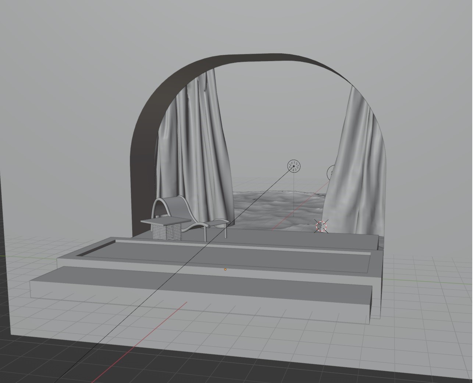Viewport: 473px width, 383px height.
Task: Select the partially hidden second light
Action: pyautogui.click(x=330, y=172)
